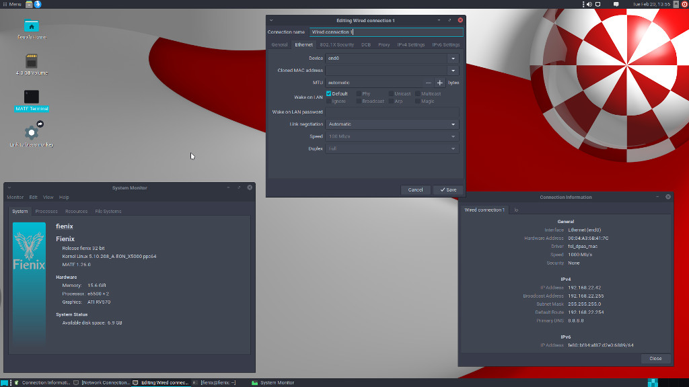The image size is (689, 387).
Task: Expand the Device dropdown showing end0
Action: [x=453, y=58]
